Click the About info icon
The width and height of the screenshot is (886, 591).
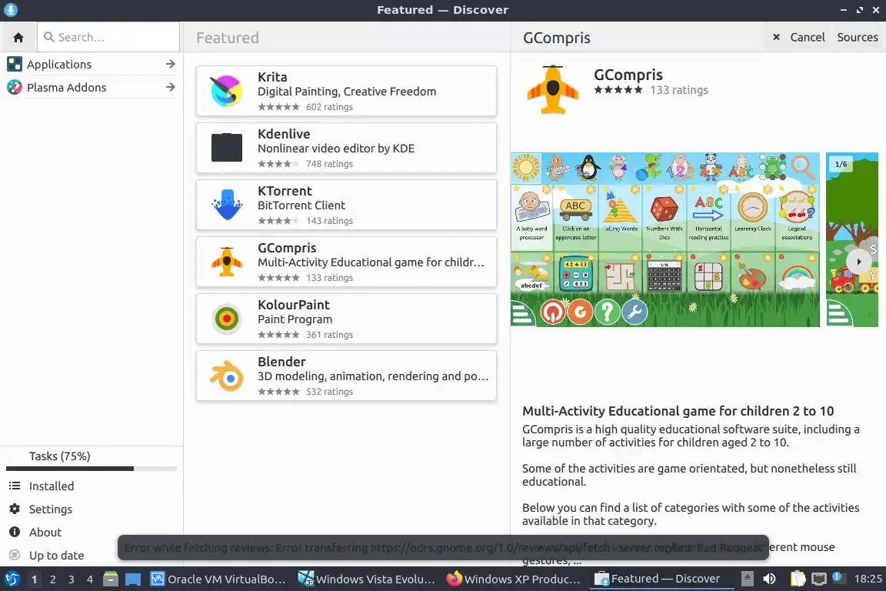(15, 533)
